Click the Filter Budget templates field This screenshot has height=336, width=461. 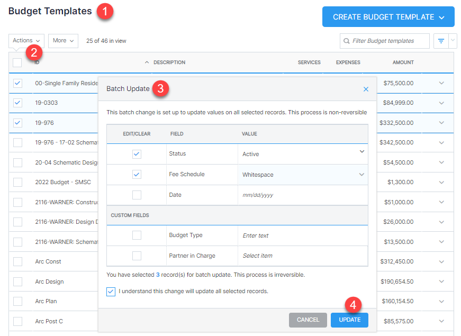point(385,41)
